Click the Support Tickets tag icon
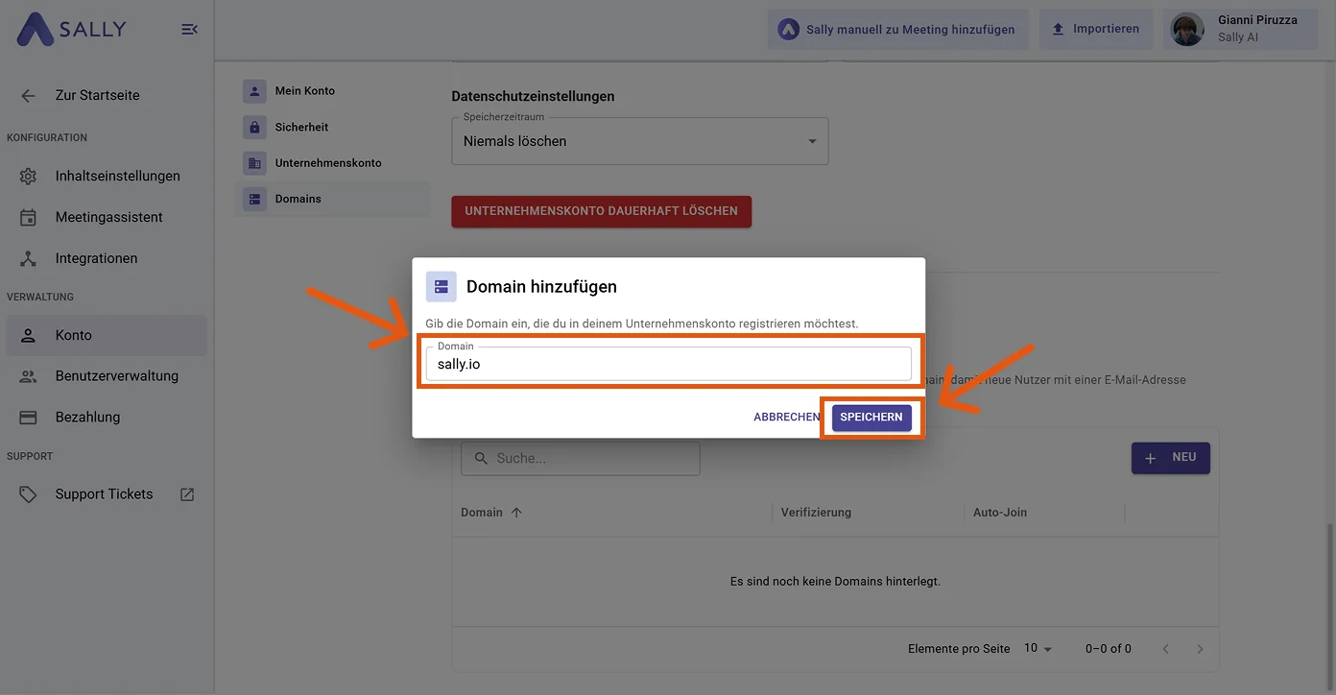Viewport: 1336px width, 695px height. (28, 494)
